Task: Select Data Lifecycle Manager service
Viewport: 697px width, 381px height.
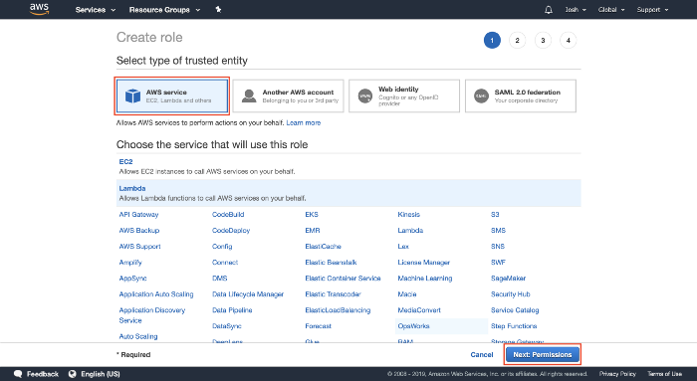Action: 248,294
